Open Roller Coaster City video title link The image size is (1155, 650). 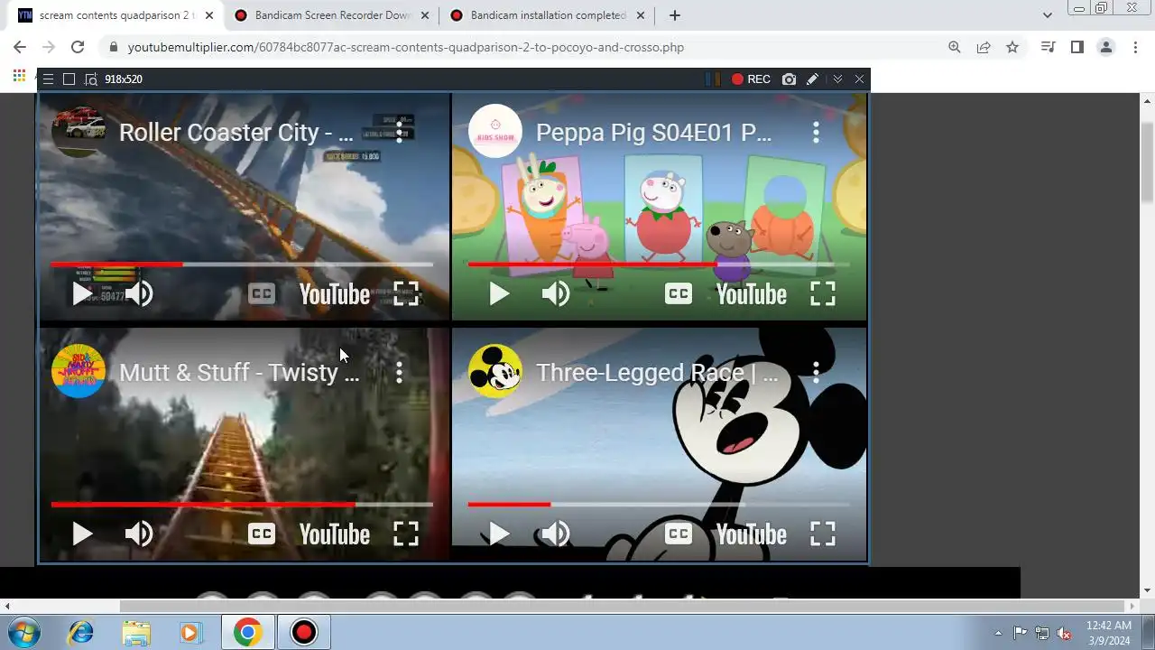(236, 133)
